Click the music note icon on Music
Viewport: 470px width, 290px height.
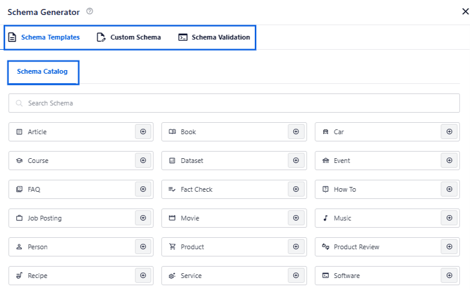point(326,218)
